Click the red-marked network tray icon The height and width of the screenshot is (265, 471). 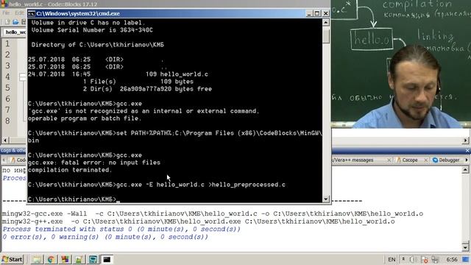point(425,260)
